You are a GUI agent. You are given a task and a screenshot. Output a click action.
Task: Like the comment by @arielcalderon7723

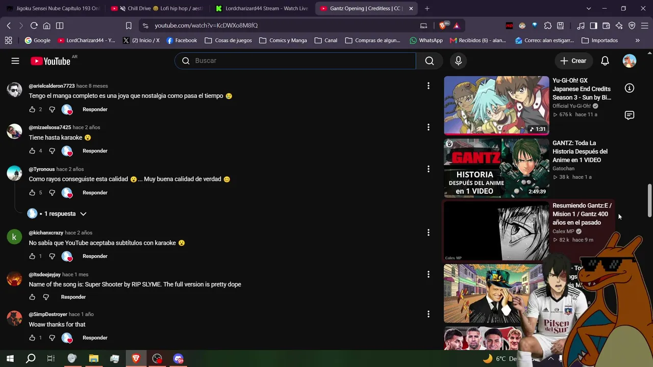tap(32, 110)
